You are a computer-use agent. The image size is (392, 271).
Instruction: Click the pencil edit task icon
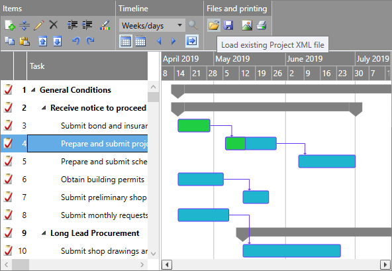tap(39, 25)
